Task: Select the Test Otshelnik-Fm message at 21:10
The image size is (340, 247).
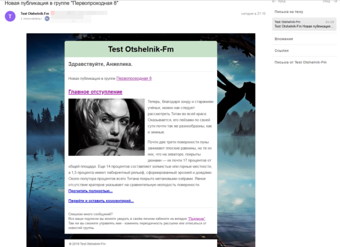Action: 304,24
